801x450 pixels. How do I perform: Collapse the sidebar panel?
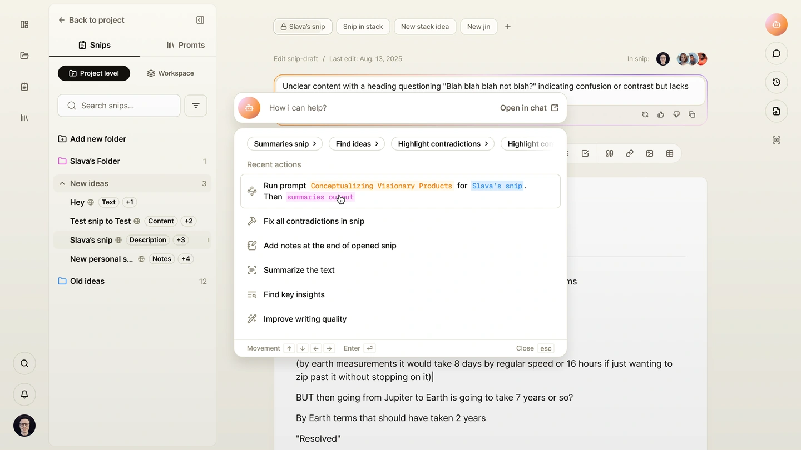point(200,20)
